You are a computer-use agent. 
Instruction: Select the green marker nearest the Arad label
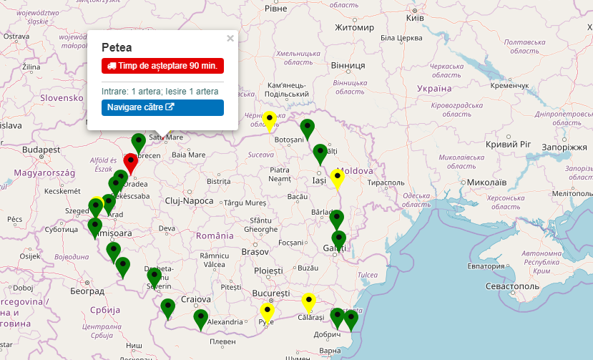109,204
